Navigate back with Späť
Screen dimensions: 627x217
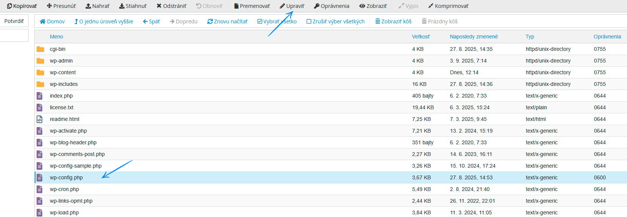151,21
